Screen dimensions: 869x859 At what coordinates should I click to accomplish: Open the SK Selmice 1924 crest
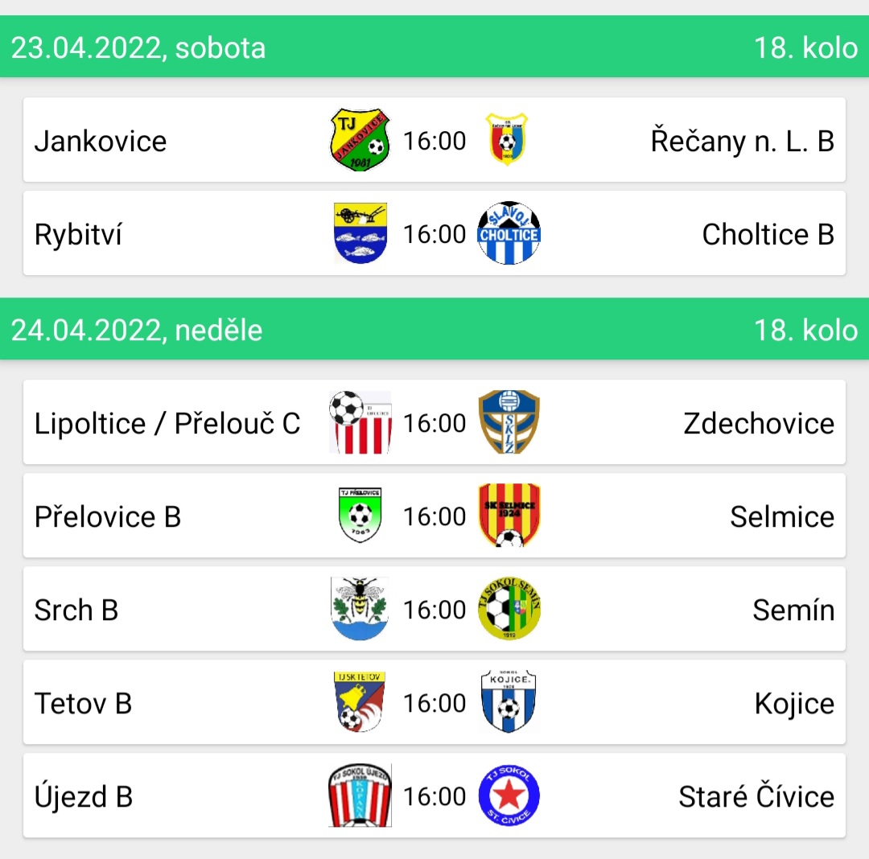point(509,515)
